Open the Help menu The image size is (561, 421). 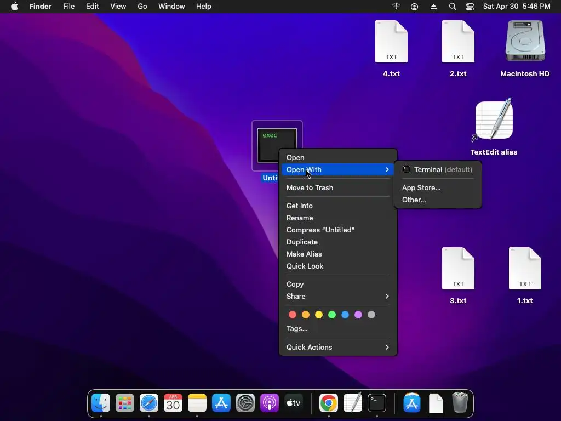coord(204,7)
